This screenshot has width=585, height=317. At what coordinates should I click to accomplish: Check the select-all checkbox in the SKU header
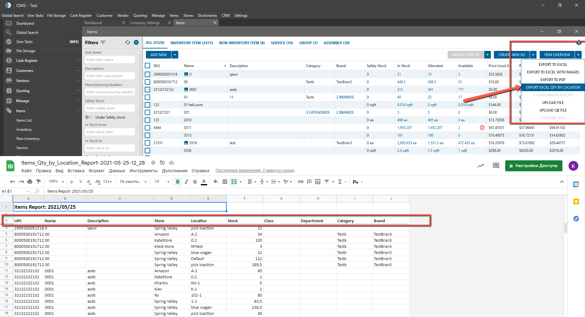147,66
